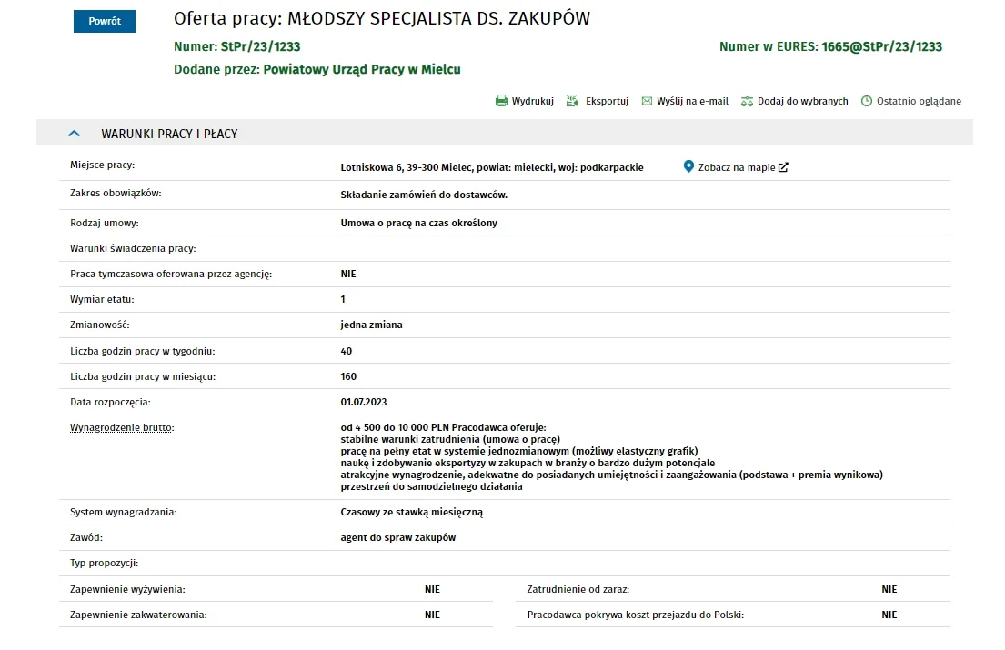Click Pracodawca pokrywa koszt przejazdu do Polski label
The height and width of the screenshot is (650, 1005).
point(635,615)
